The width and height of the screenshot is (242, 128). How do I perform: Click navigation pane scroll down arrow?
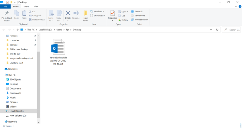(39, 122)
